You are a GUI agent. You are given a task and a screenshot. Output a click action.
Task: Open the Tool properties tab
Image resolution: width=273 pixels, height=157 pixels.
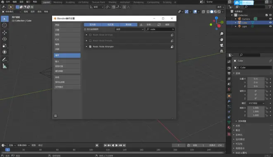pos(229,62)
